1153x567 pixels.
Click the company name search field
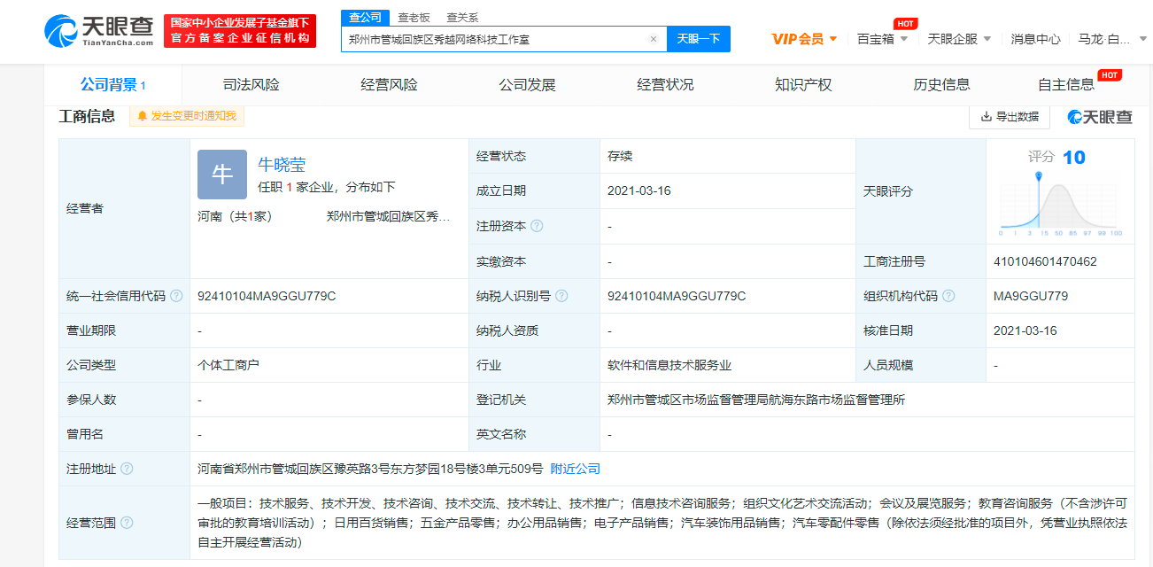[x=496, y=39]
